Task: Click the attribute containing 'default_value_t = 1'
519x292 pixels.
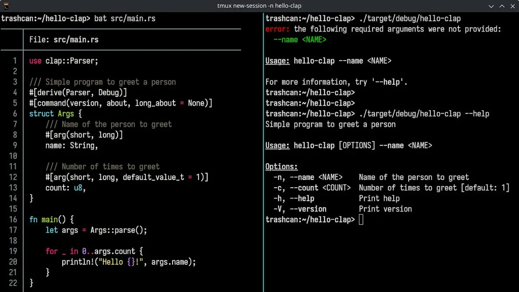Action: click(x=127, y=177)
